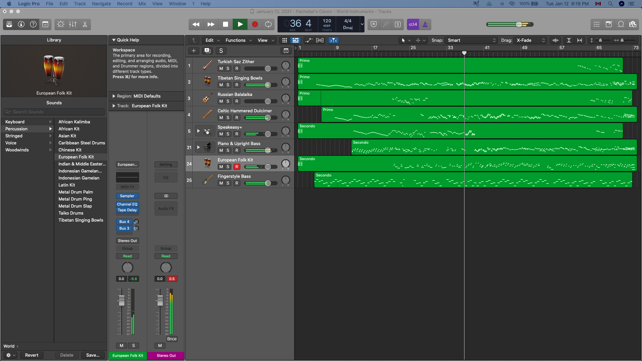
Task: Open Smart Controls button
Action: click(61, 24)
